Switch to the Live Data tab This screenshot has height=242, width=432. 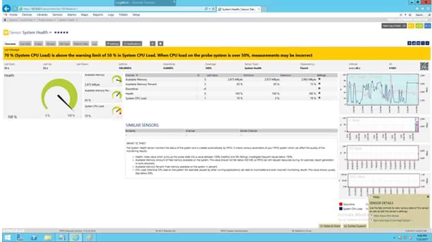[x=26, y=44]
